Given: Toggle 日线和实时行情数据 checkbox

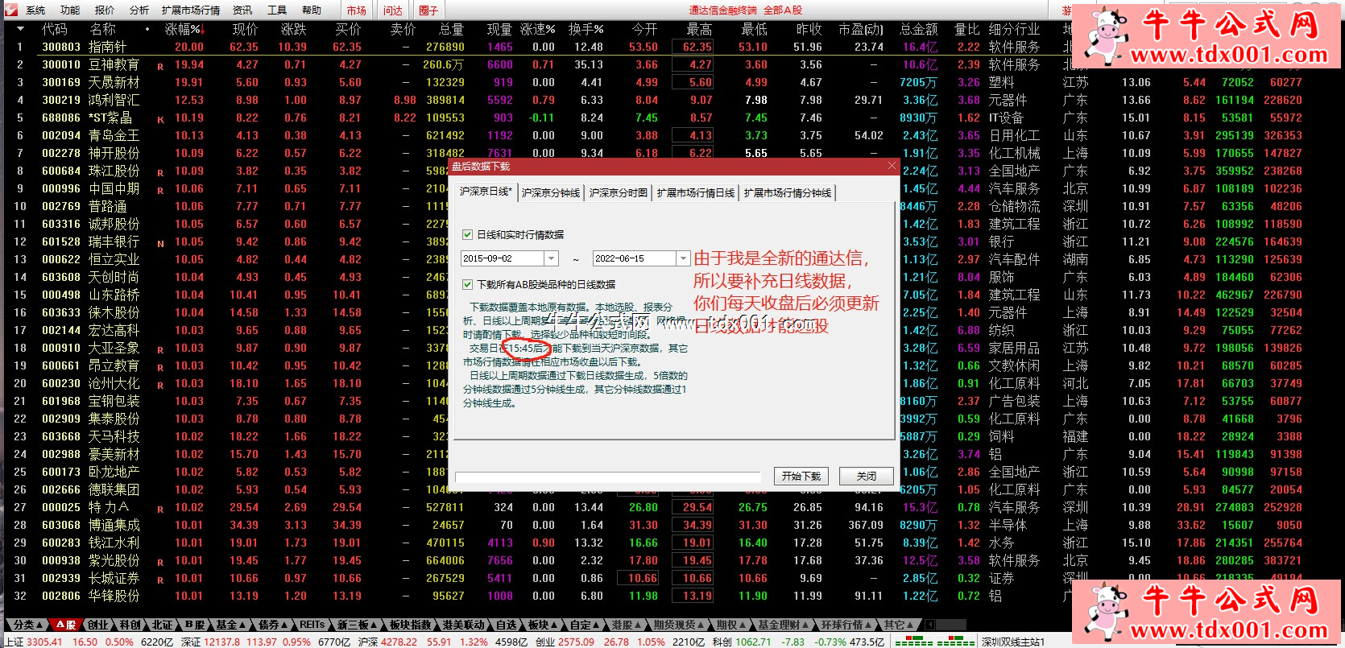Looking at the screenshot, I should 467,234.
